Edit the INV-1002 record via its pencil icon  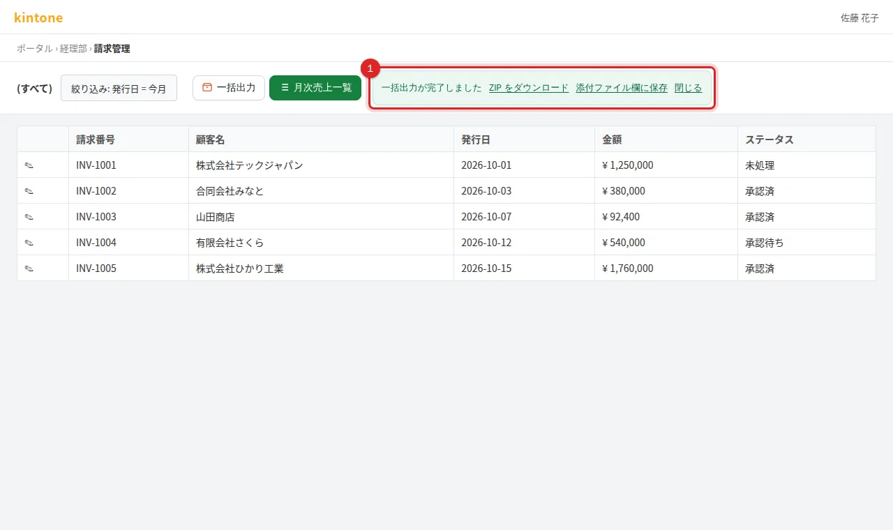coord(29,191)
